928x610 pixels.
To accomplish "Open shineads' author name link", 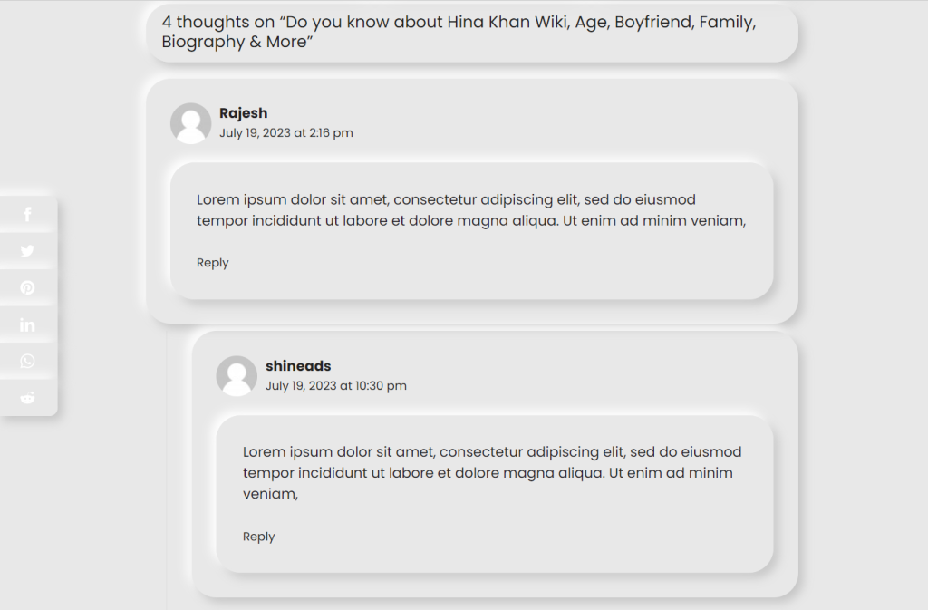I will (x=297, y=365).
